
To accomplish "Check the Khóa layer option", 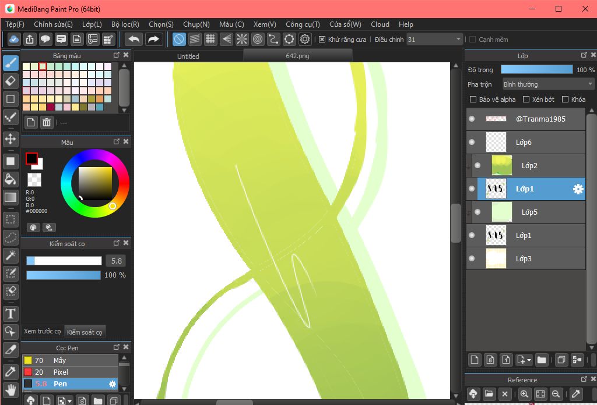I will point(566,100).
